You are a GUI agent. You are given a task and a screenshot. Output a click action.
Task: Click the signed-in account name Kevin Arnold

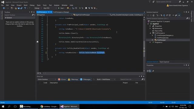[x=178, y=5]
